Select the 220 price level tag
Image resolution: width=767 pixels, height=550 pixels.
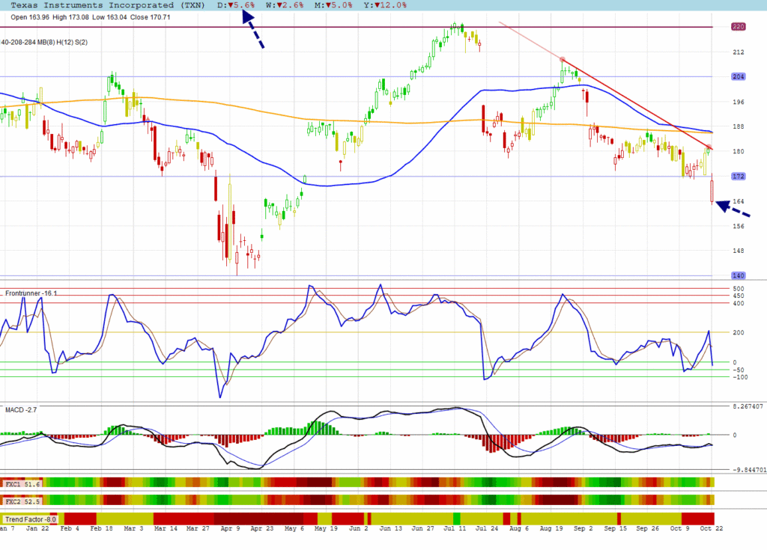pos(737,26)
